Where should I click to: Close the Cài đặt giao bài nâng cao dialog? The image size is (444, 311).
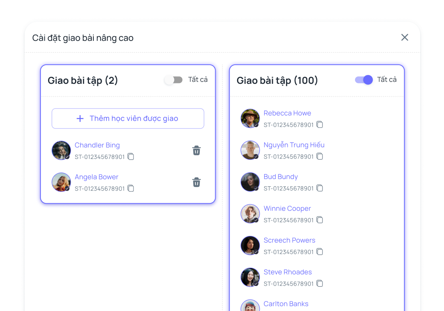tap(405, 37)
